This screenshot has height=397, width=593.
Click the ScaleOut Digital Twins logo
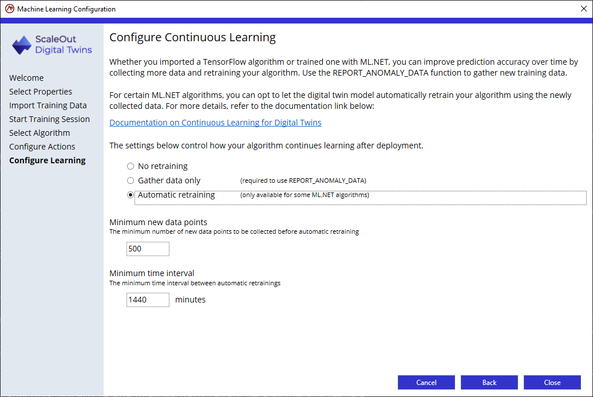tap(52, 45)
